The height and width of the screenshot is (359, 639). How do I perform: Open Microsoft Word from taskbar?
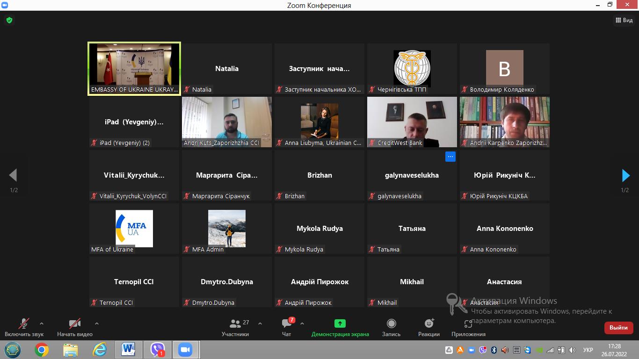point(128,350)
